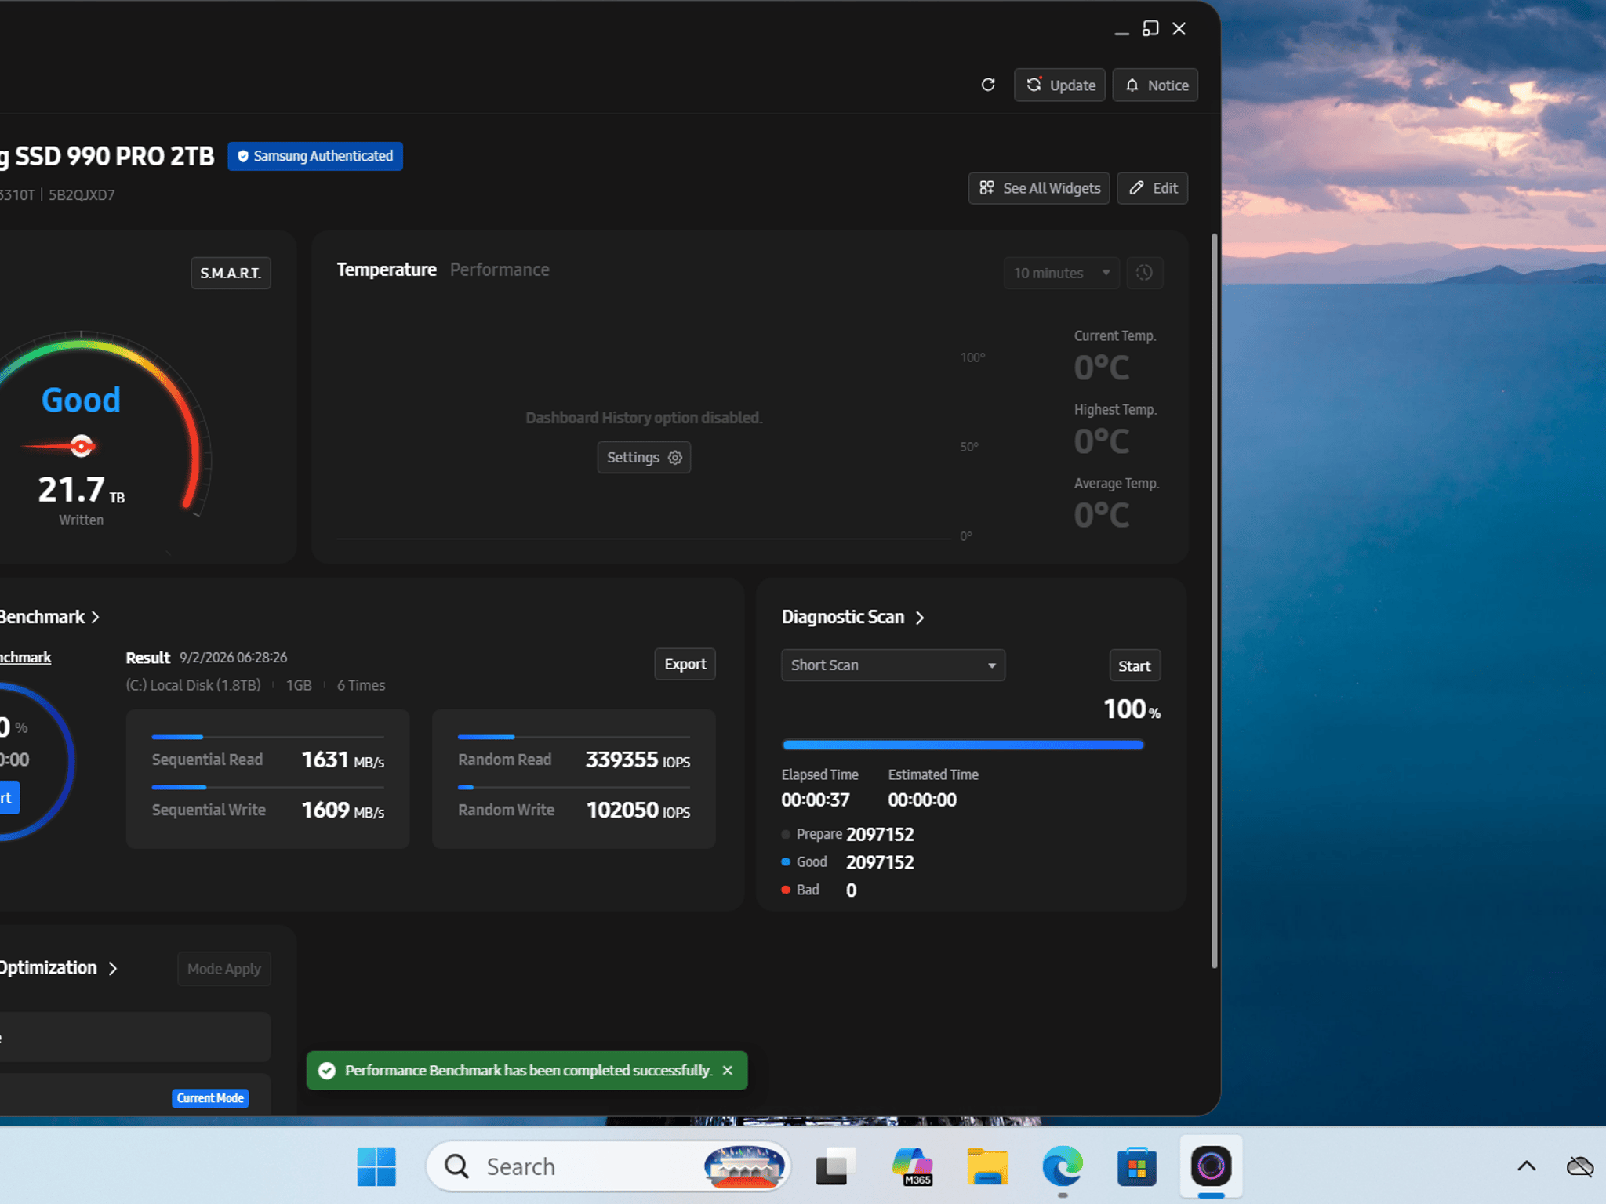Open Microsoft Edge from the taskbar
The image size is (1606, 1204).
(x=1063, y=1167)
